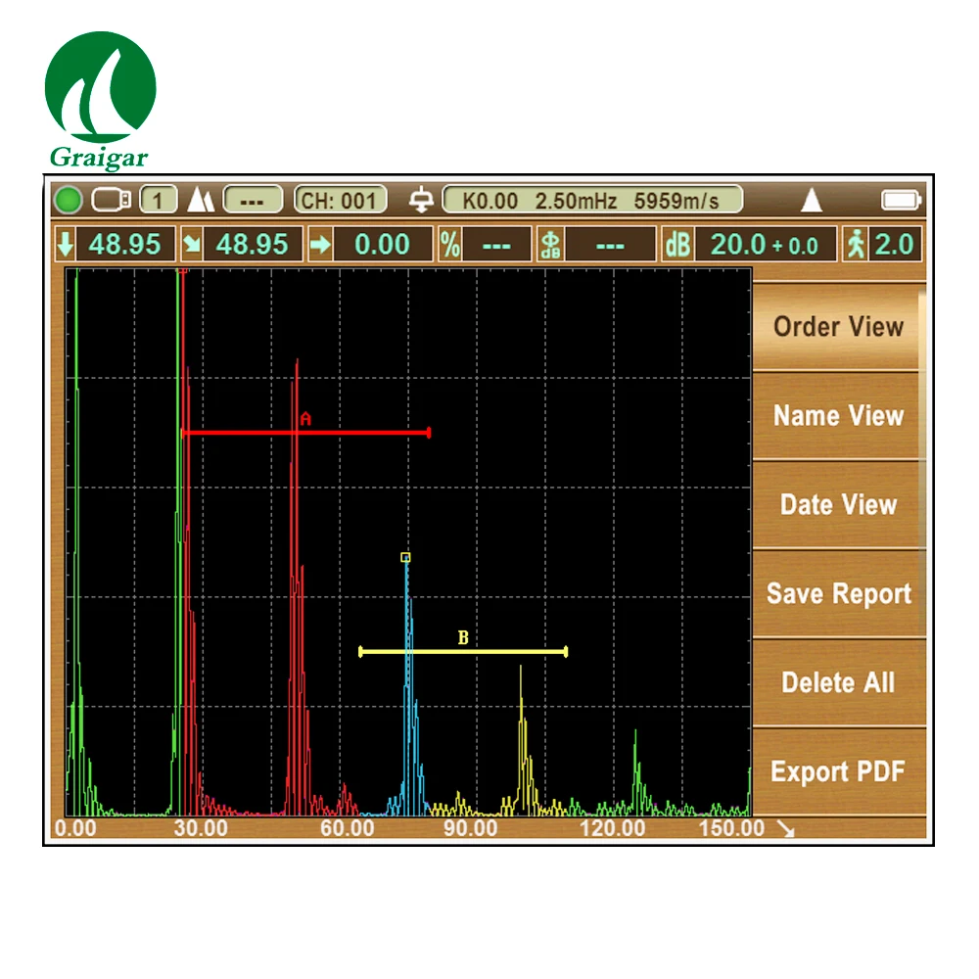The height and width of the screenshot is (979, 979).
Task: Click the double-peak echo icon
Action: 201,201
